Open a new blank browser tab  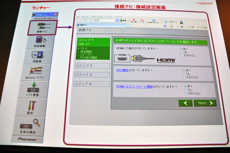(128, 26)
